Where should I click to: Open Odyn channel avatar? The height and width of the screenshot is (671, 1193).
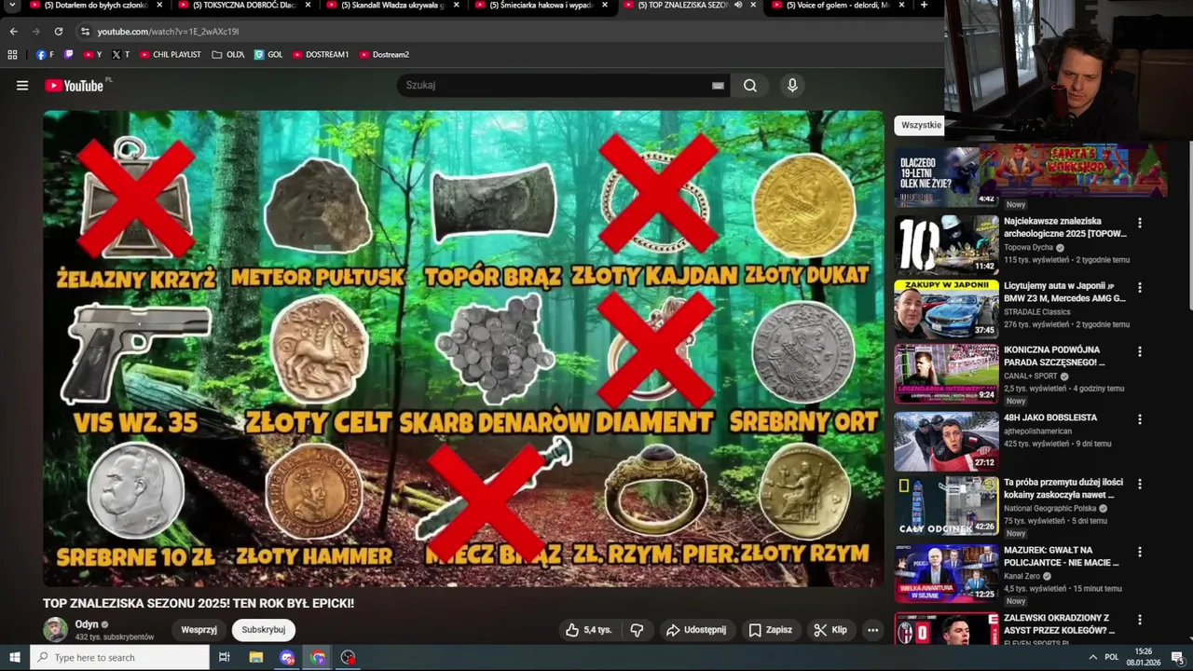pyautogui.click(x=55, y=630)
